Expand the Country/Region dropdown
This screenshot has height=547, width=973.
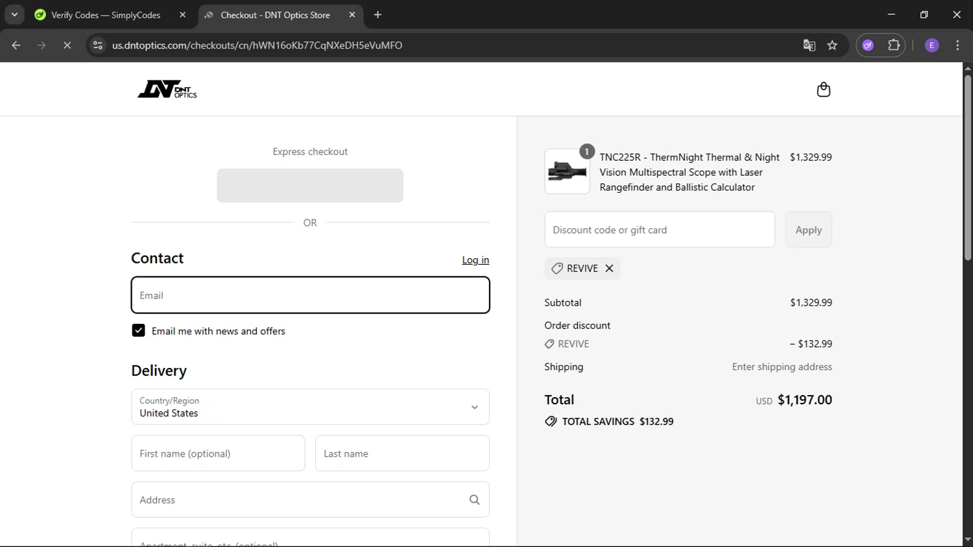(x=310, y=407)
